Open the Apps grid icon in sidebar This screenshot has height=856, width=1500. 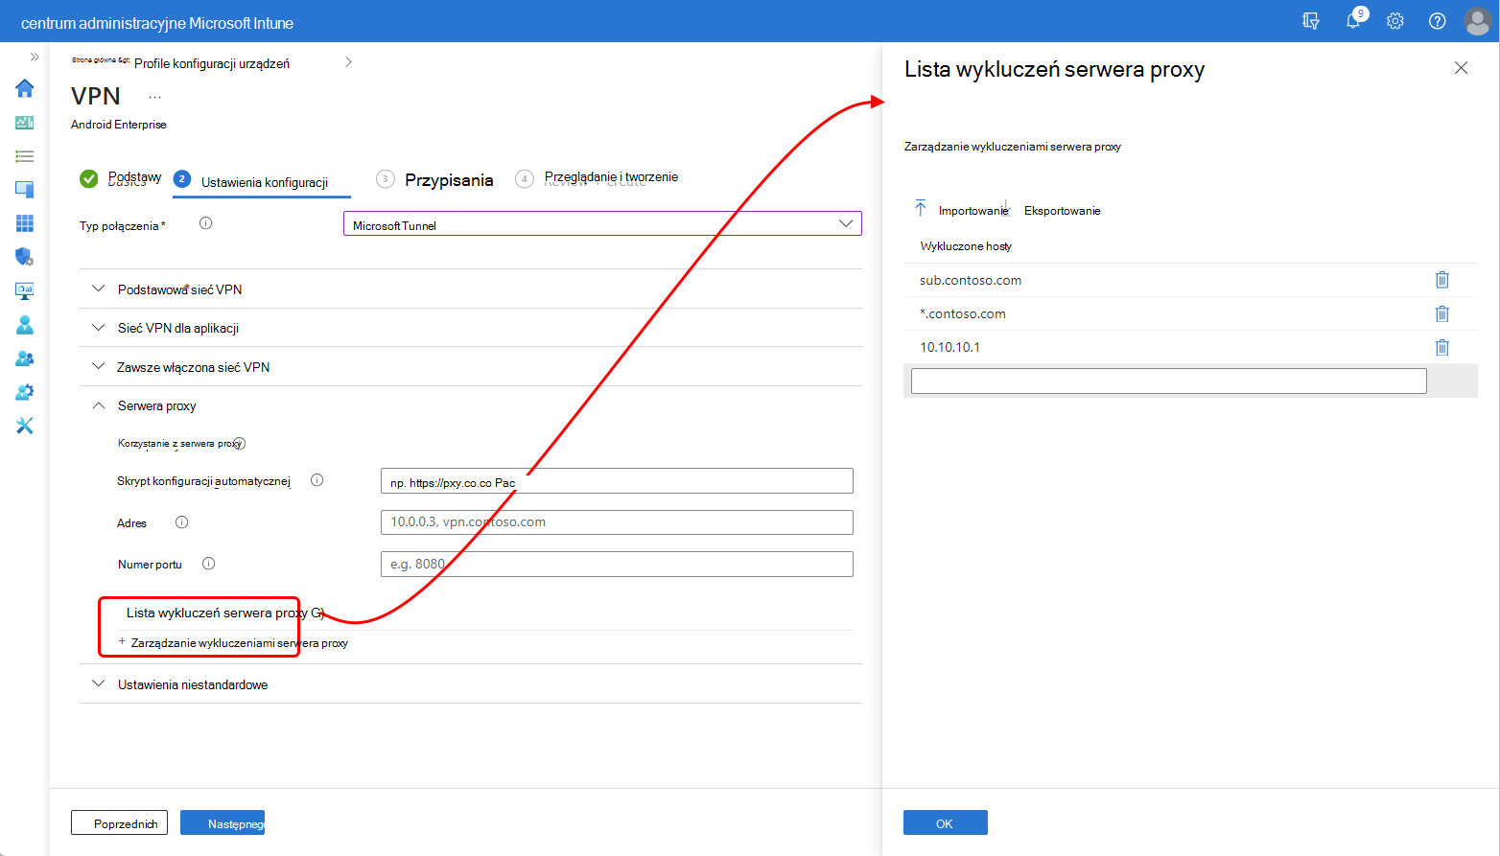coord(25,223)
